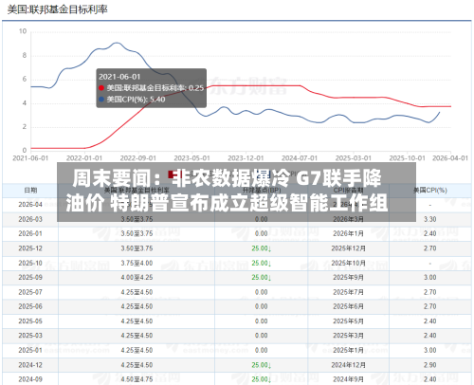The width and height of the screenshot is (474, 385).
Task: Click green 25.00↓ in 2024-12 row
Action: (x=262, y=365)
